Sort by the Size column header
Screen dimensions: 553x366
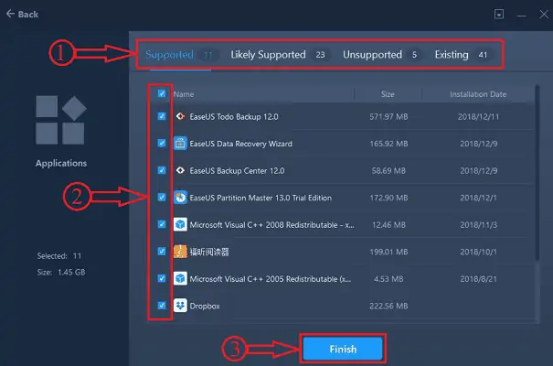tap(388, 94)
